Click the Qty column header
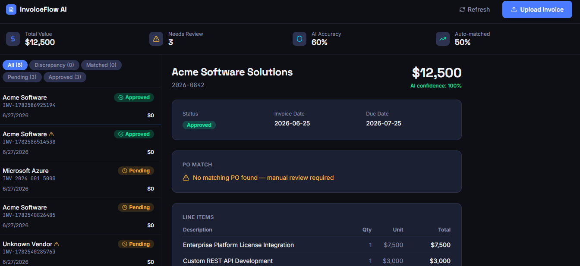This screenshot has width=580, height=266. (367, 230)
